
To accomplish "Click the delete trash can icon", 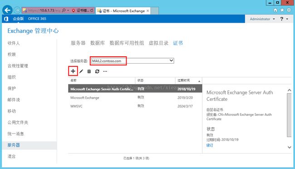I will pos(89,71).
